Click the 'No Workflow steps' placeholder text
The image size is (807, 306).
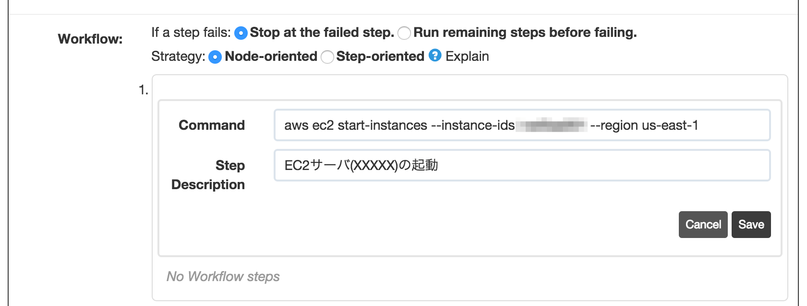point(223,277)
